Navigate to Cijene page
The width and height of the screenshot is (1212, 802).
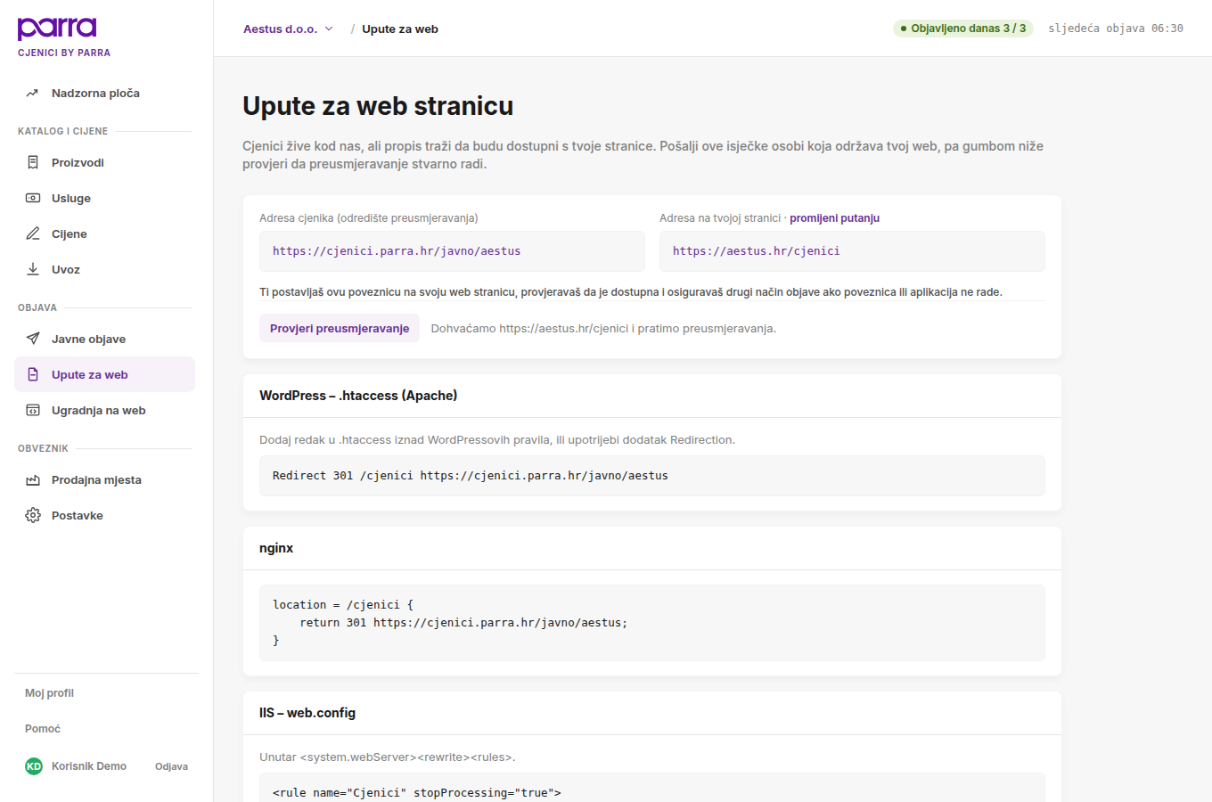tap(104, 233)
